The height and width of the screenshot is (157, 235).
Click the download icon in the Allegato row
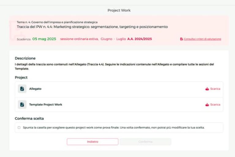207,89
